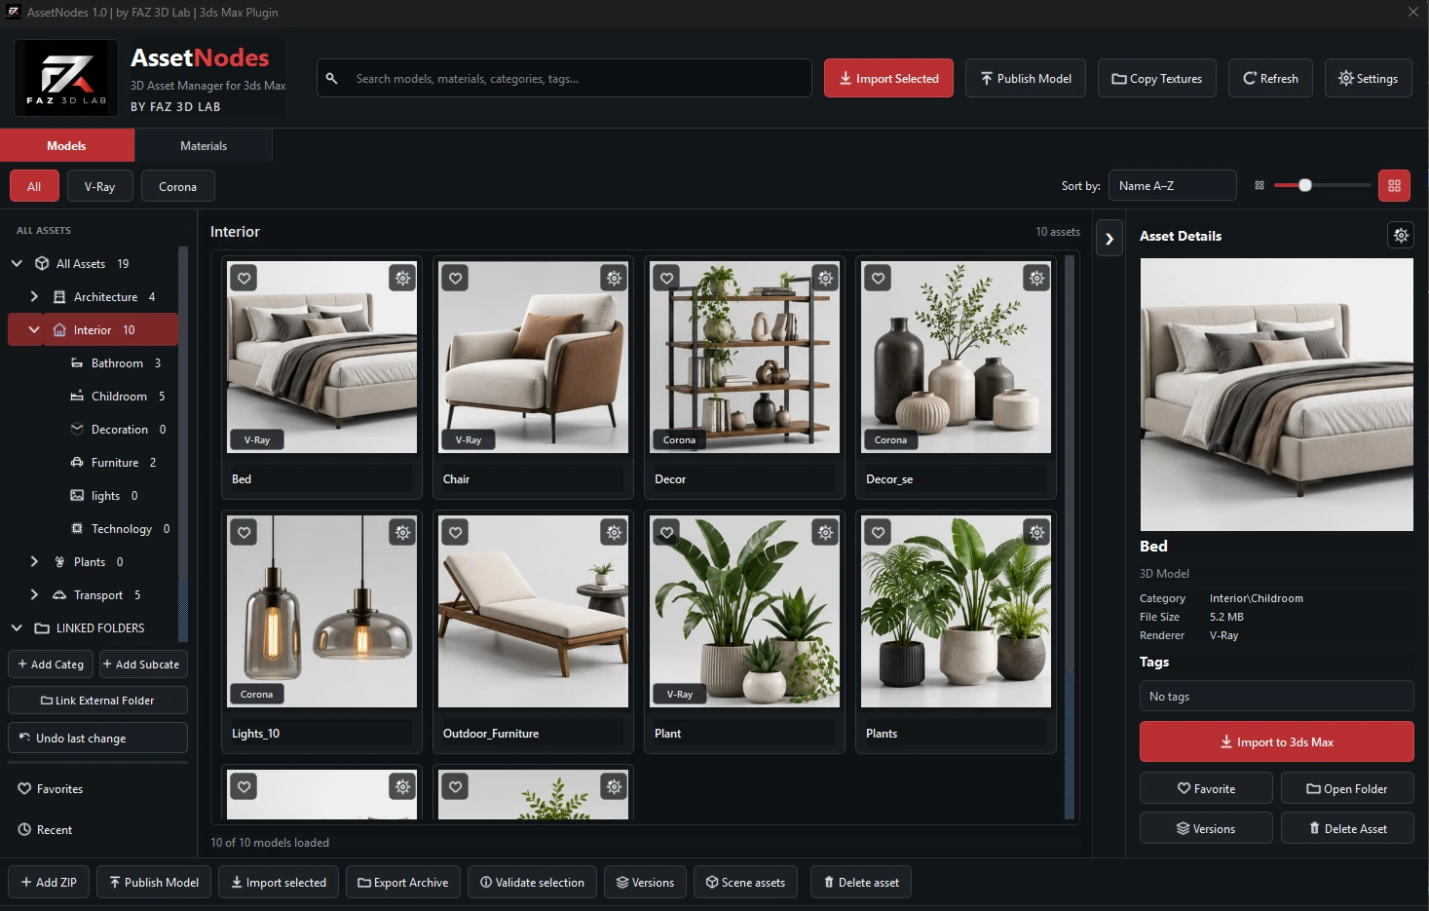The width and height of the screenshot is (1429, 911).
Task: Click the Copy Textures button
Action: point(1156,79)
